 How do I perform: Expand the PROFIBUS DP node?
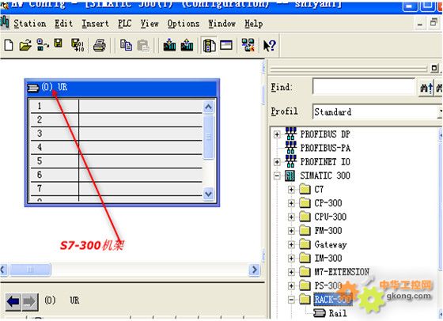click(277, 134)
